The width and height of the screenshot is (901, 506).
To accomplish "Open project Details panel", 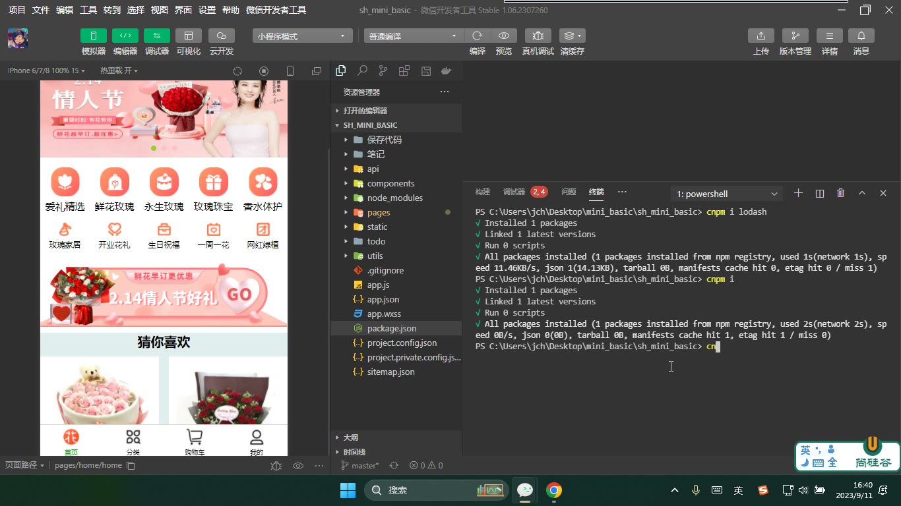I will [x=830, y=36].
